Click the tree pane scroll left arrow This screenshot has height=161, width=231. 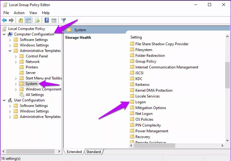(x=3, y=151)
